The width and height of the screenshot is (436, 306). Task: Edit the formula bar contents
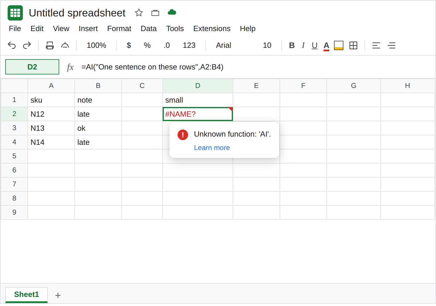(x=152, y=67)
